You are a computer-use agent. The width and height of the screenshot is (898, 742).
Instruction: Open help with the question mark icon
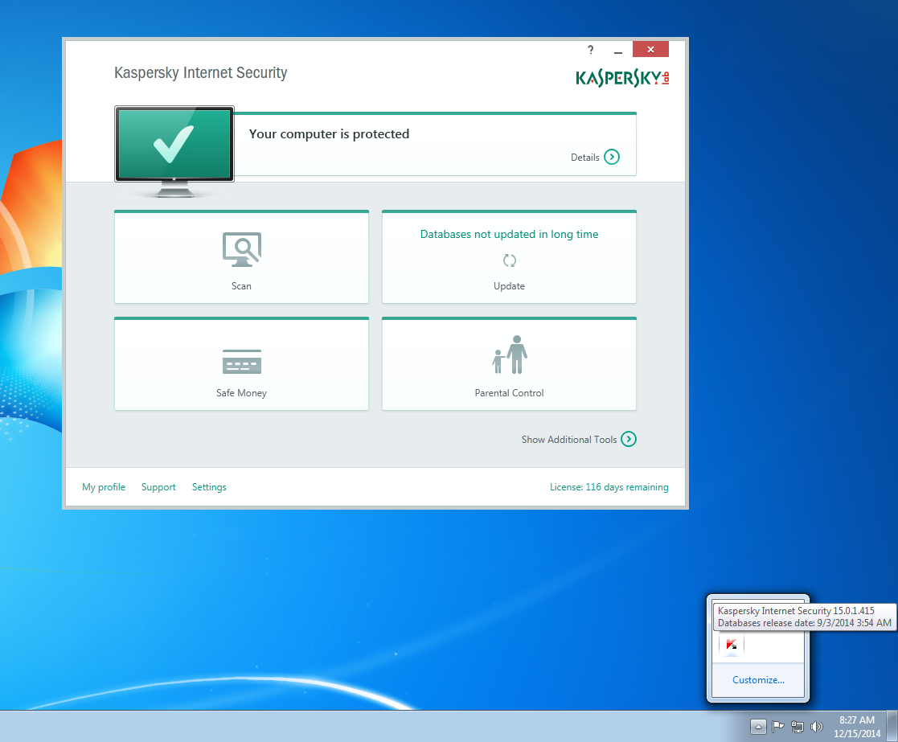point(590,50)
